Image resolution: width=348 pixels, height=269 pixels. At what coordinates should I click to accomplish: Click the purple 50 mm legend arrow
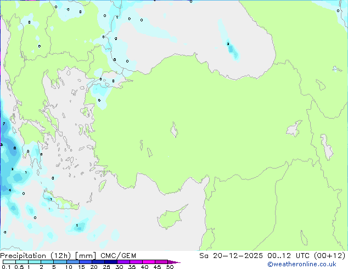[x=174, y=262]
